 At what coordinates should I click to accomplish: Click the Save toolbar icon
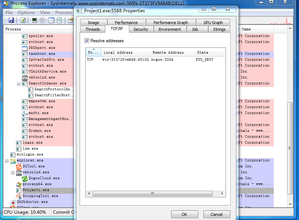tap(11, 20)
